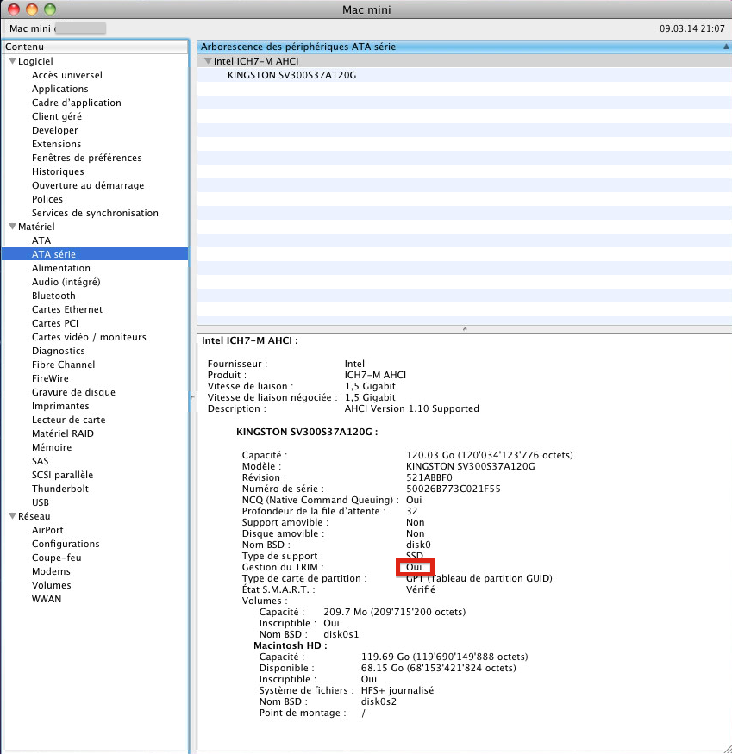
Task: Select Coupe-feu network entry
Action: pyautogui.click(x=55, y=558)
